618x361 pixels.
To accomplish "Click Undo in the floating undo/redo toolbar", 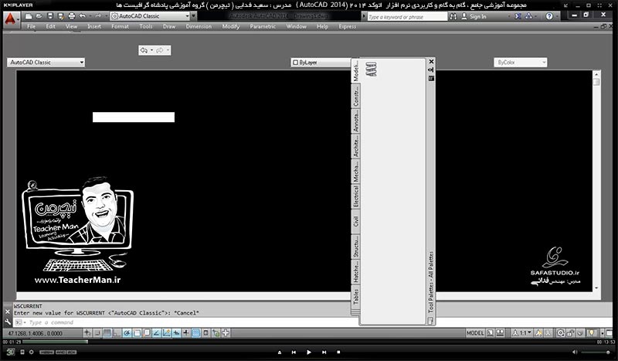I will 144,50.
